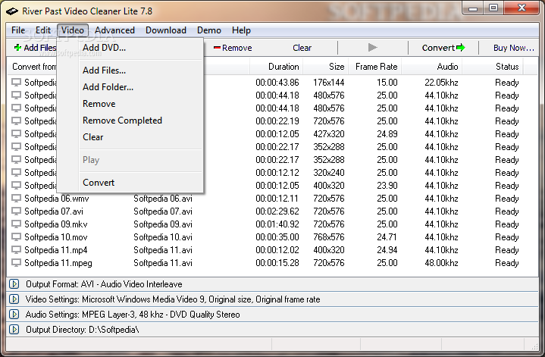This screenshot has width=545, height=357.
Task: Click the Clear toolbar button
Action: pyautogui.click(x=302, y=48)
